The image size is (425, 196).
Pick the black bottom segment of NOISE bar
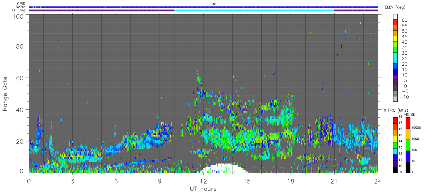point(408,168)
